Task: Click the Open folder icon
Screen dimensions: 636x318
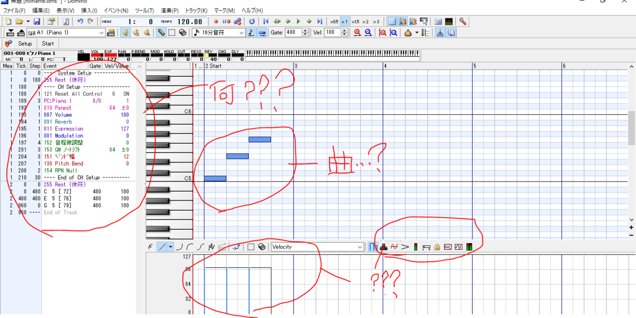Action: point(19,22)
